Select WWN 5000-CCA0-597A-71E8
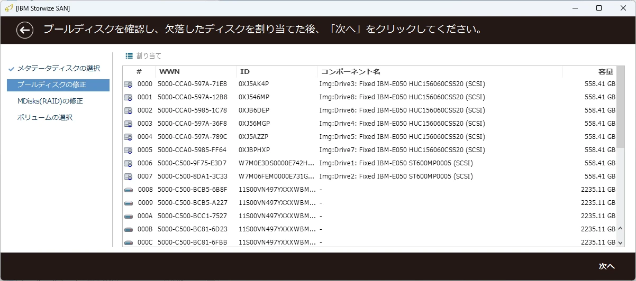636x281 pixels. [192, 84]
